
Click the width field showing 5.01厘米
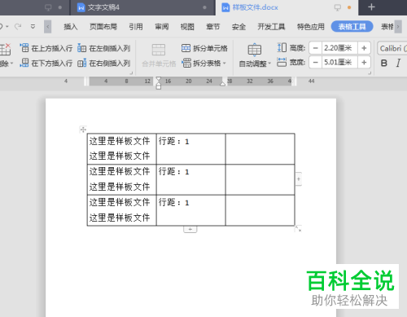pos(339,63)
